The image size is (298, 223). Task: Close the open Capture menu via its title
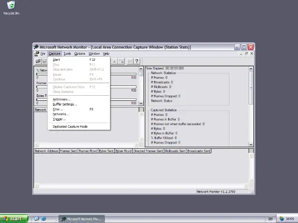[54, 54]
